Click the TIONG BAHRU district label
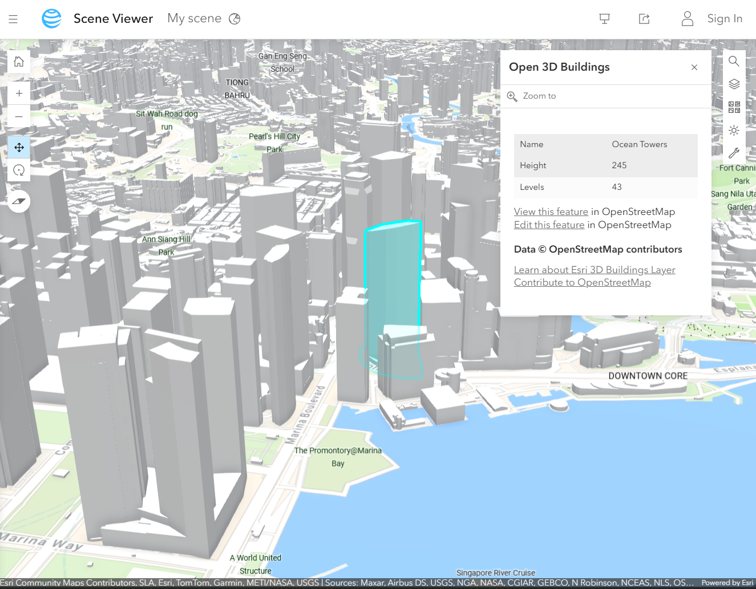This screenshot has width=756, height=589. [x=237, y=89]
